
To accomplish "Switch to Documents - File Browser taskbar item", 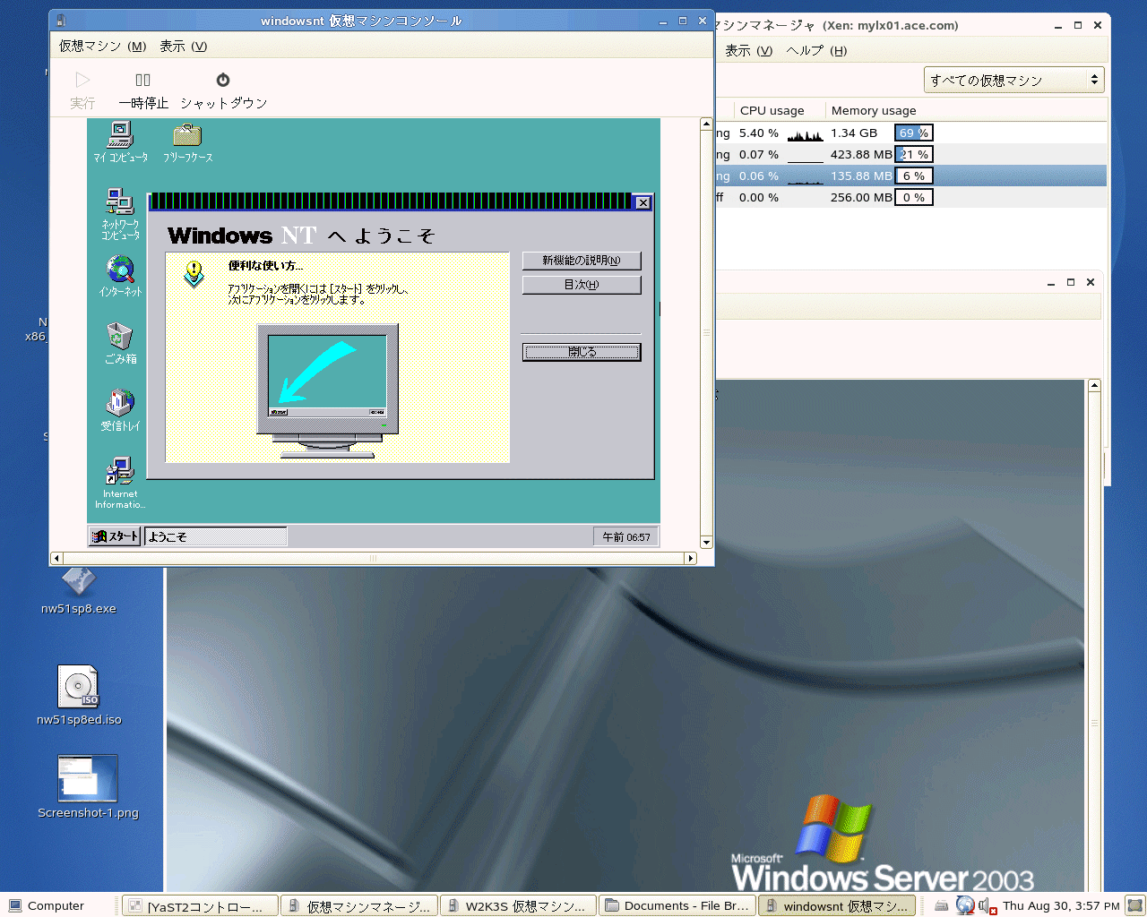I will coord(677,905).
